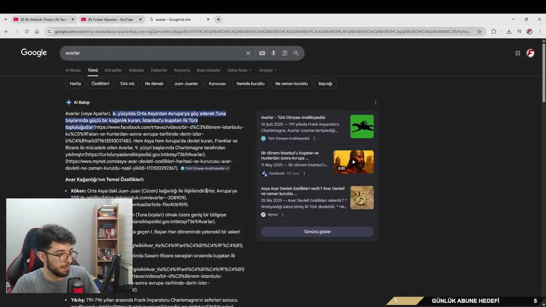Open the browser downloads panel
Screen dimensions: 546x307
click(509, 32)
